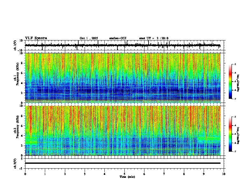Click the "start UT = 2 :20: 0" text

[154, 38]
